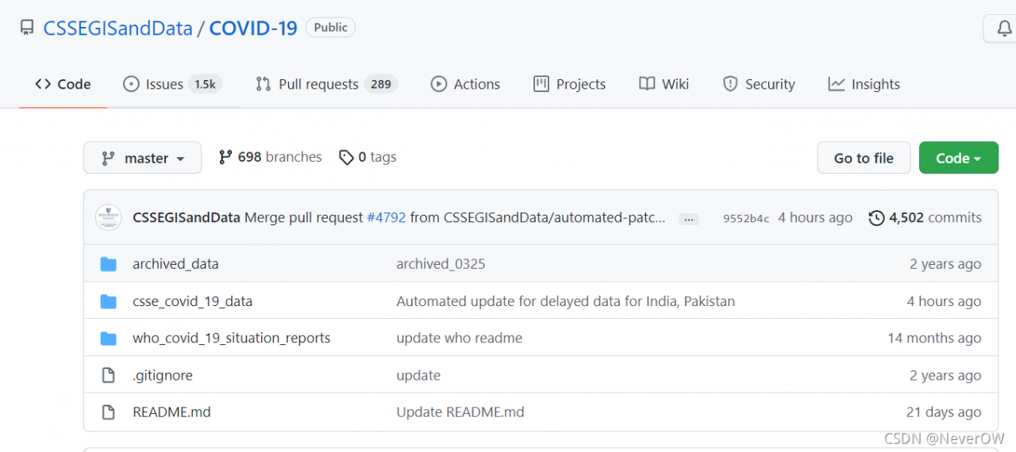Open the Wiki tab
This screenshot has height=452, width=1016.
pyautogui.click(x=664, y=84)
